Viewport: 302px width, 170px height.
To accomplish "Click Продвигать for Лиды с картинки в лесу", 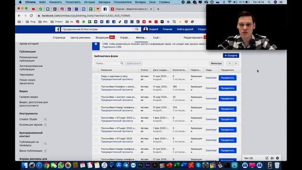I will pos(227,78).
